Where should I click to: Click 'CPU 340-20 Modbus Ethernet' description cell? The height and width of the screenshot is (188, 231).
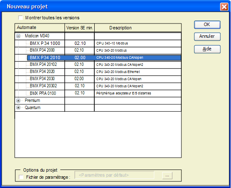138,72
